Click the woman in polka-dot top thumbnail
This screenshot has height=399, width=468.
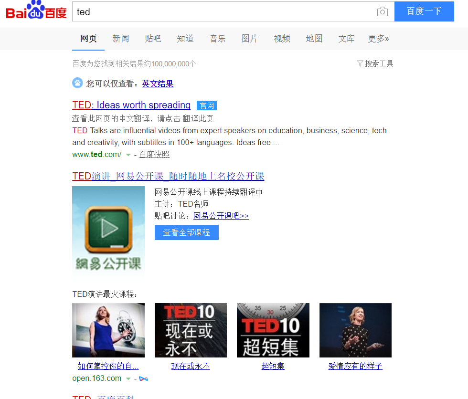pos(355,330)
